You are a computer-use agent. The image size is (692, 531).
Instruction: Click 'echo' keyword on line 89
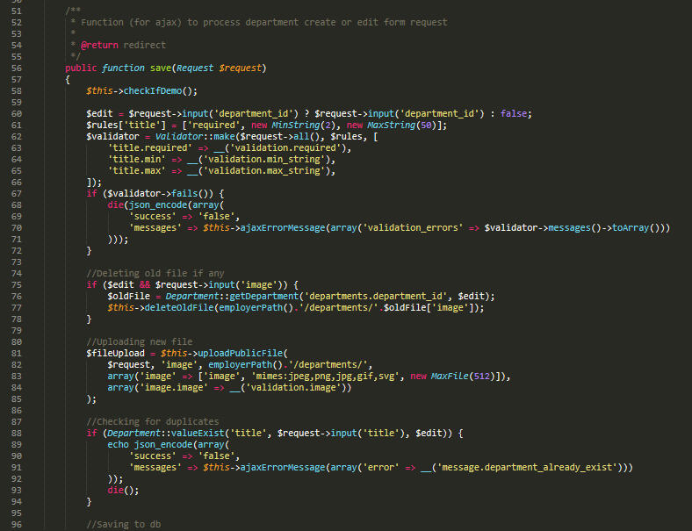tap(119, 445)
